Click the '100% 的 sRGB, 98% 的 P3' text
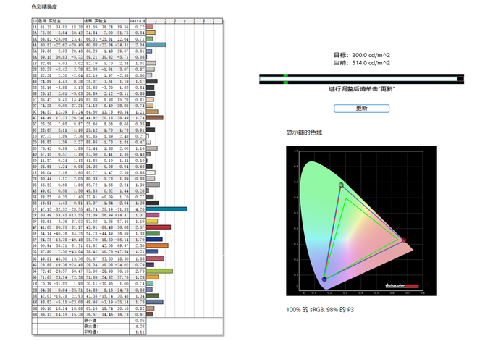 pos(320,309)
